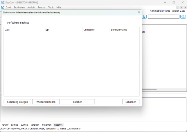Open the Ansicht menu
The image size is (187, 132).
click(x=31, y=7)
